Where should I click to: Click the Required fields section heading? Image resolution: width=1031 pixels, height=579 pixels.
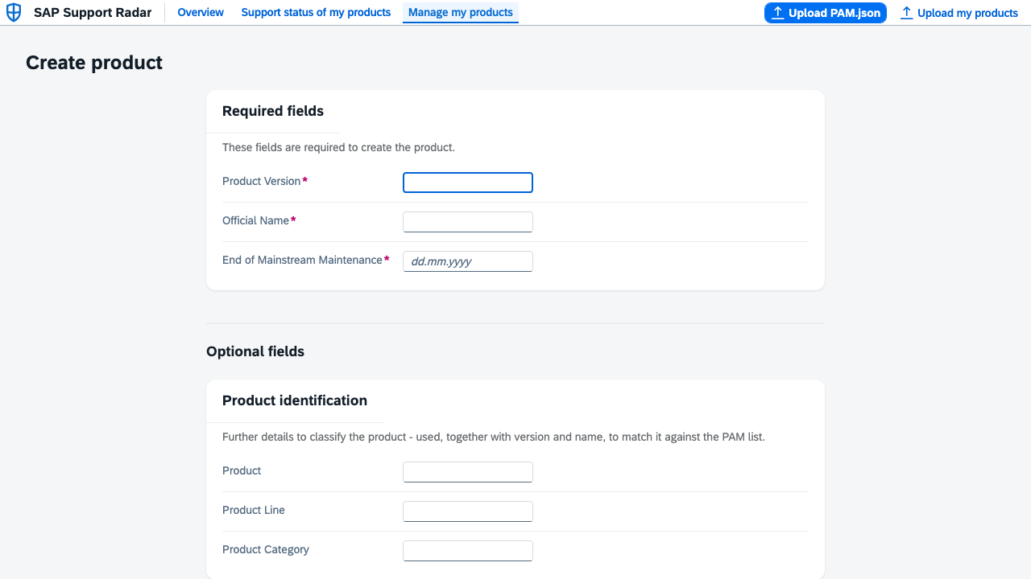(273, 111)
